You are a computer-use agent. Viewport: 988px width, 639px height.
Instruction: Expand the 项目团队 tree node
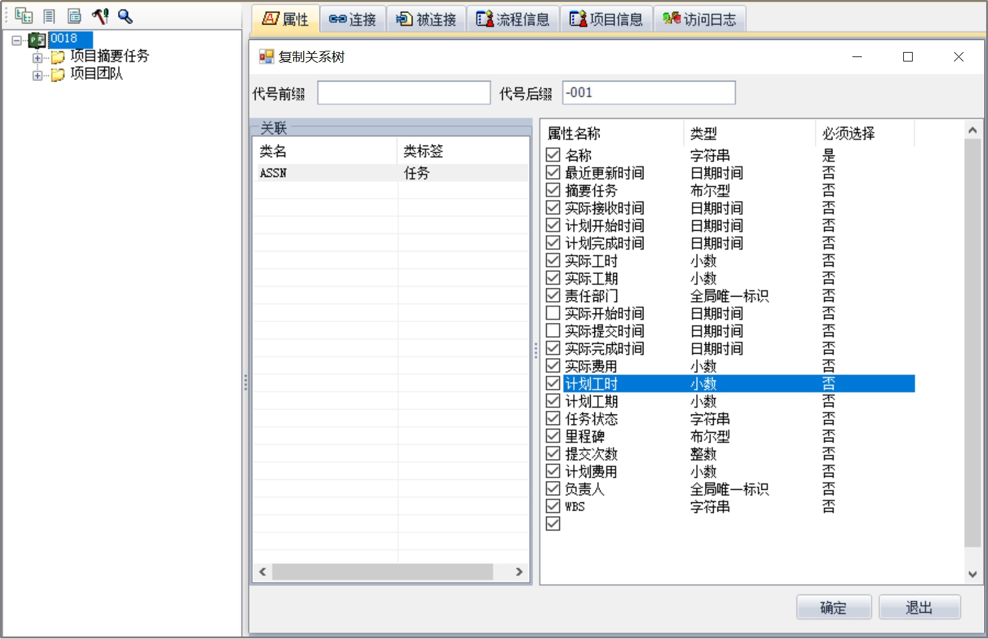click(38, 75)
